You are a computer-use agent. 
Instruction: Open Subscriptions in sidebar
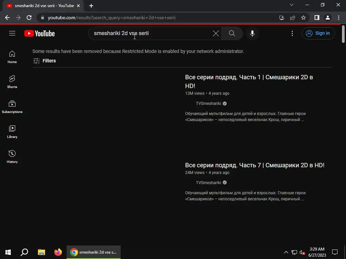pos(12,107)
